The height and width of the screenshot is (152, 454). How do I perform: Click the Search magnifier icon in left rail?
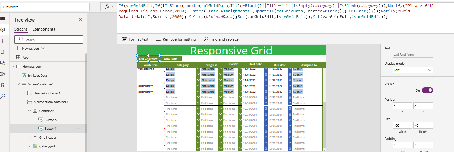click(3, 96)
